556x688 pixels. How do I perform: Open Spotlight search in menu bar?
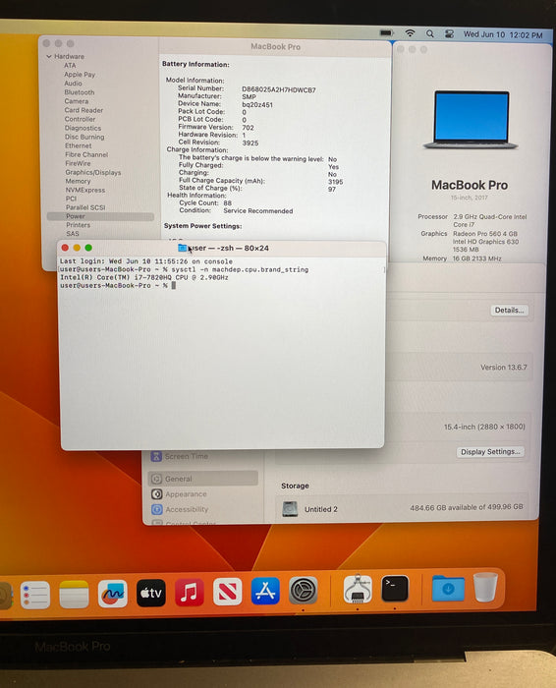point(429,33)
